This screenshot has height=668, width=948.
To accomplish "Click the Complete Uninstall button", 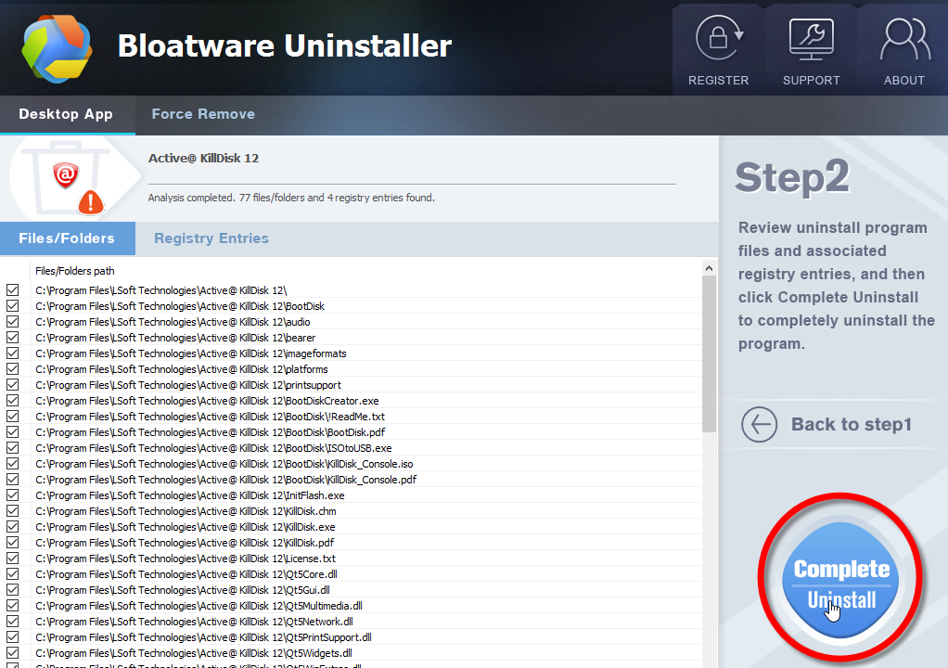I will point(840,579).
